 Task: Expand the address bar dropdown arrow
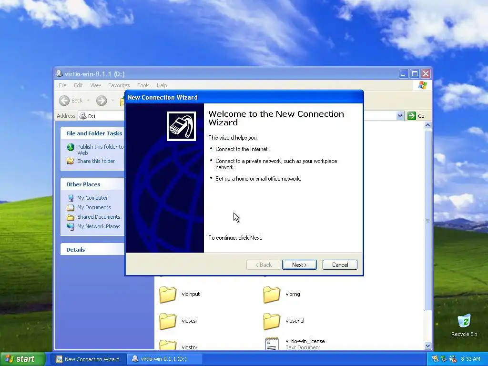pos(400,116)
